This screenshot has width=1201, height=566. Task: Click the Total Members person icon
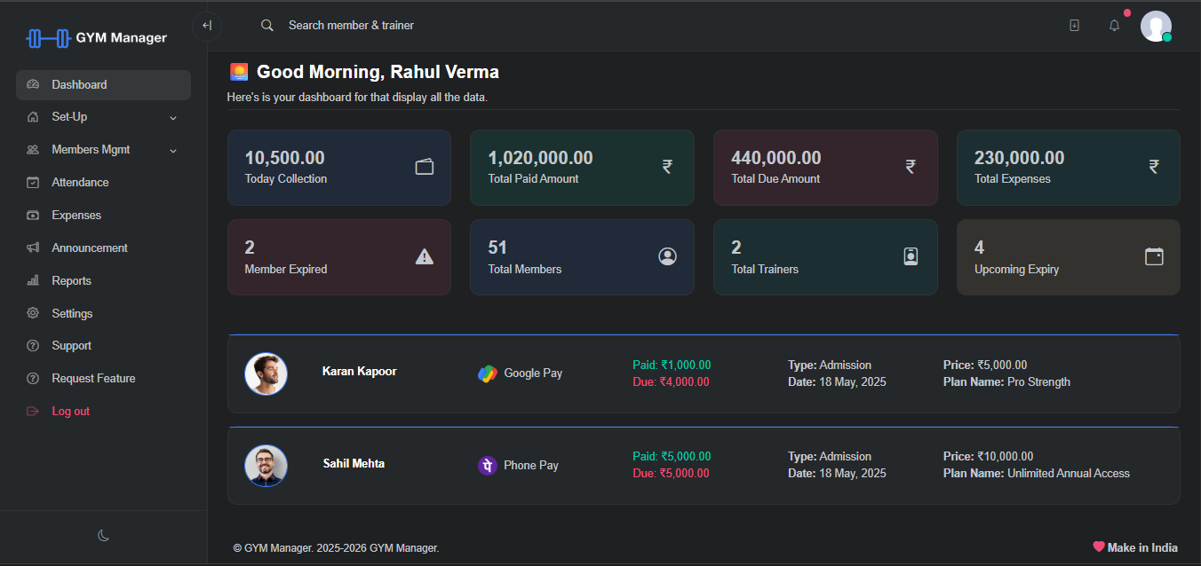coord(667,256)
